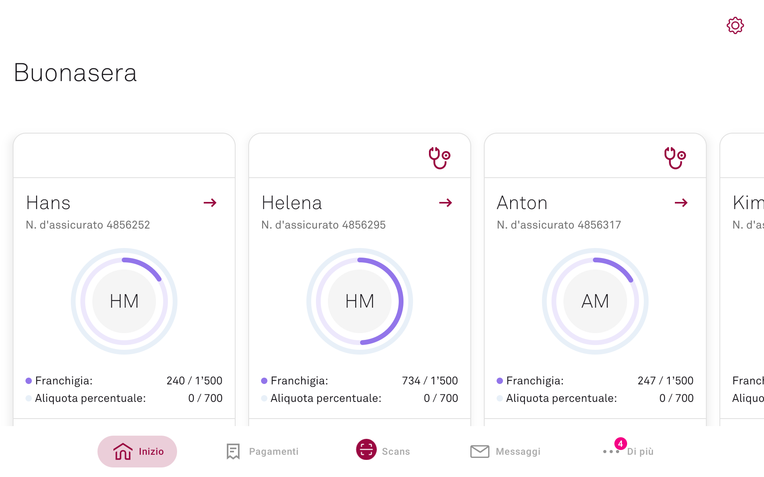Tap the Inizio house icon
This screenshot has width=764, height=477.
pos(123,452)
